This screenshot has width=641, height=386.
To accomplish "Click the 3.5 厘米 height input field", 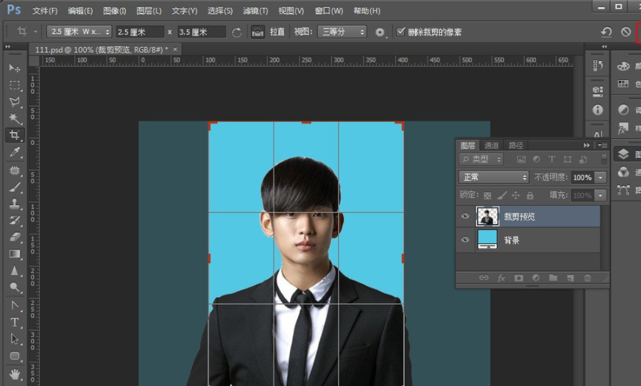I will pos(201,32).
